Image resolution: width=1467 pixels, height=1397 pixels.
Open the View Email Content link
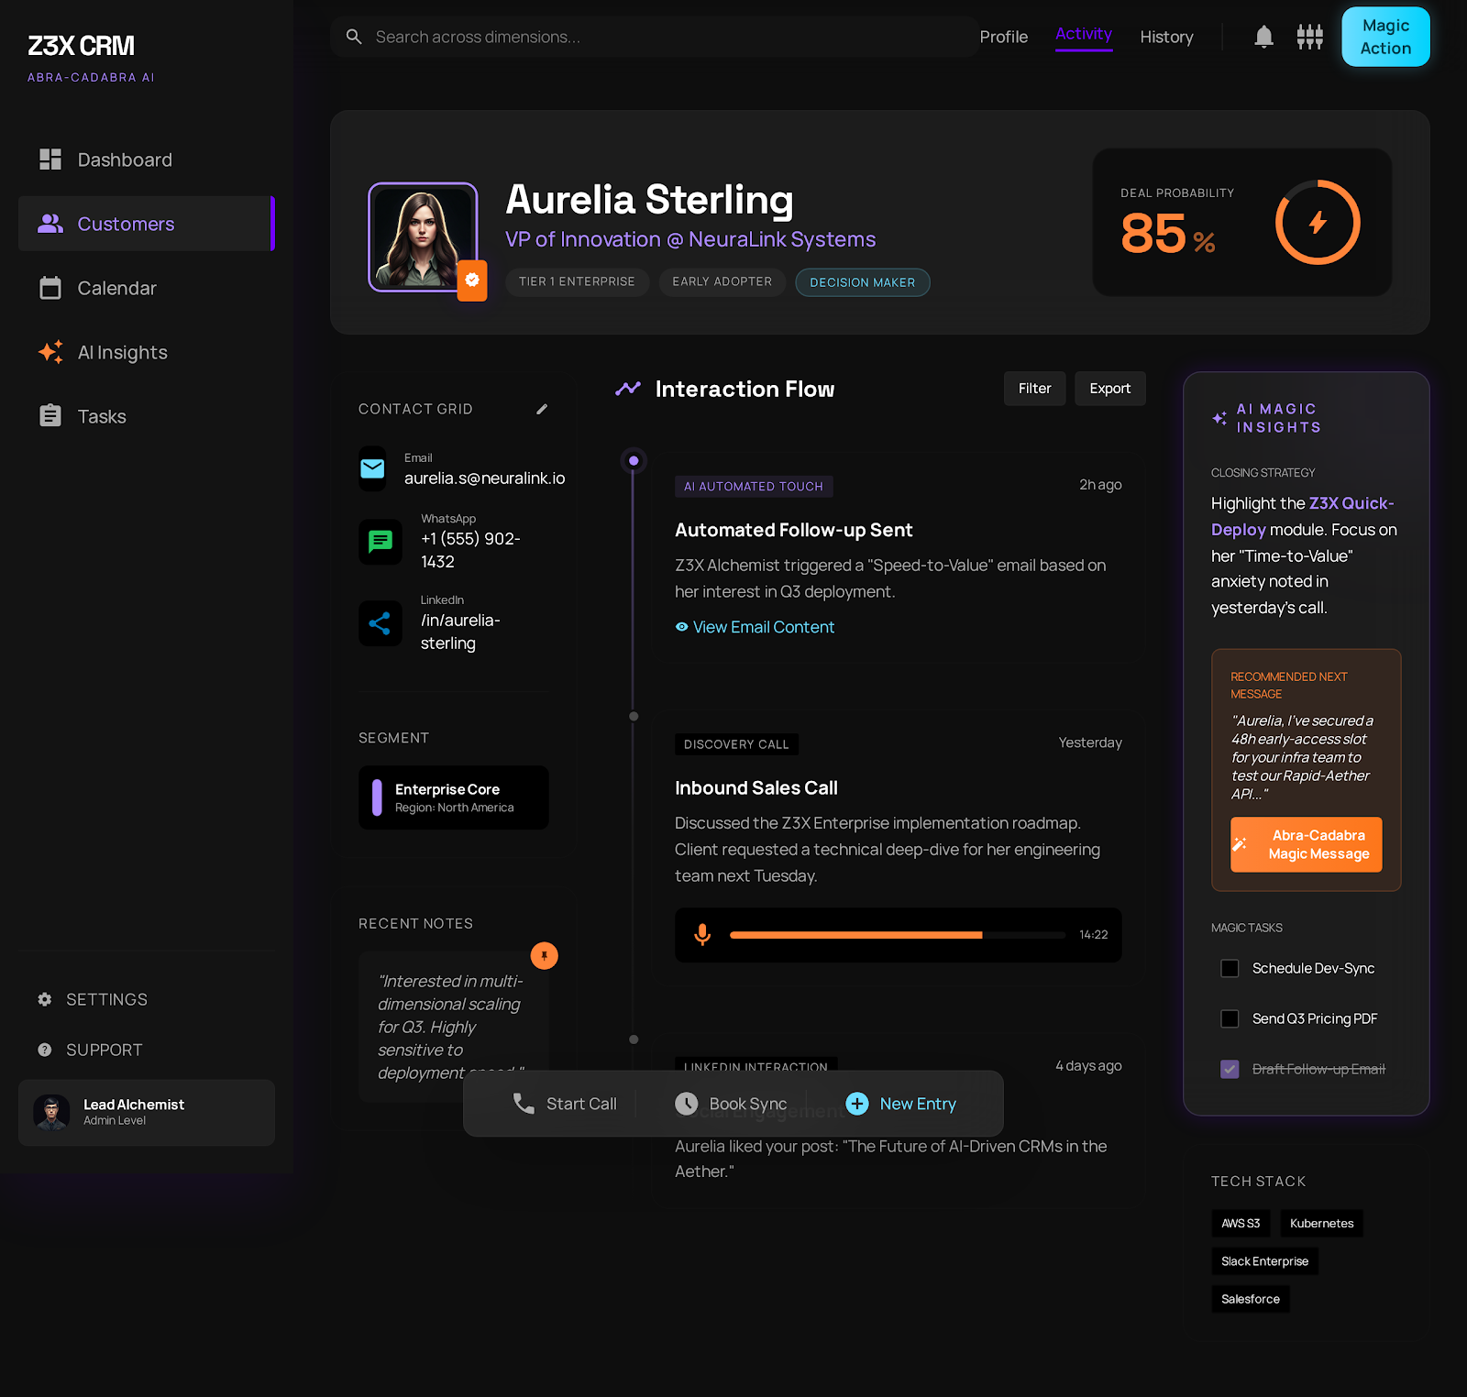click(x=763, y=627)
